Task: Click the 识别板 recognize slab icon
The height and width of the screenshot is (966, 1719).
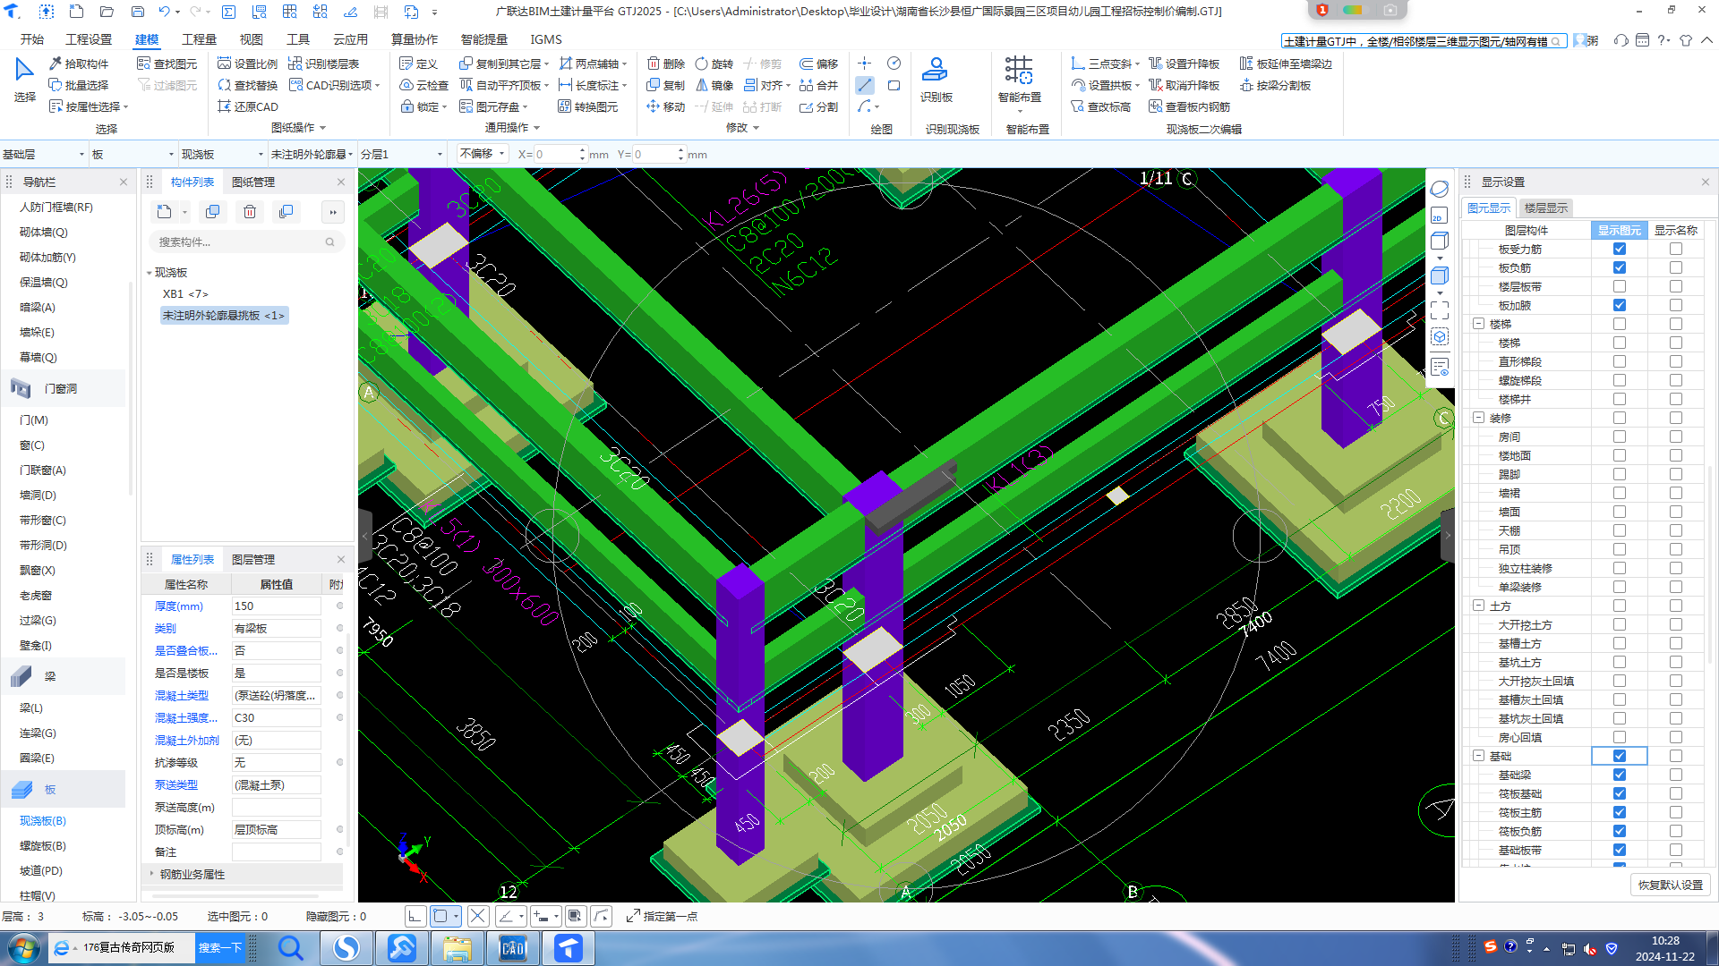Action: [x=936, y=72]
